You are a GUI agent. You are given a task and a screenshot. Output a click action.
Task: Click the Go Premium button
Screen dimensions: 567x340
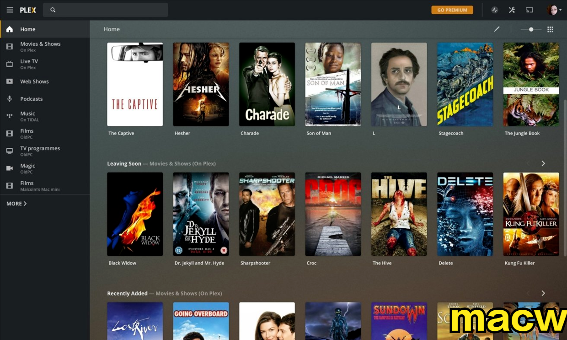(452, 10)
